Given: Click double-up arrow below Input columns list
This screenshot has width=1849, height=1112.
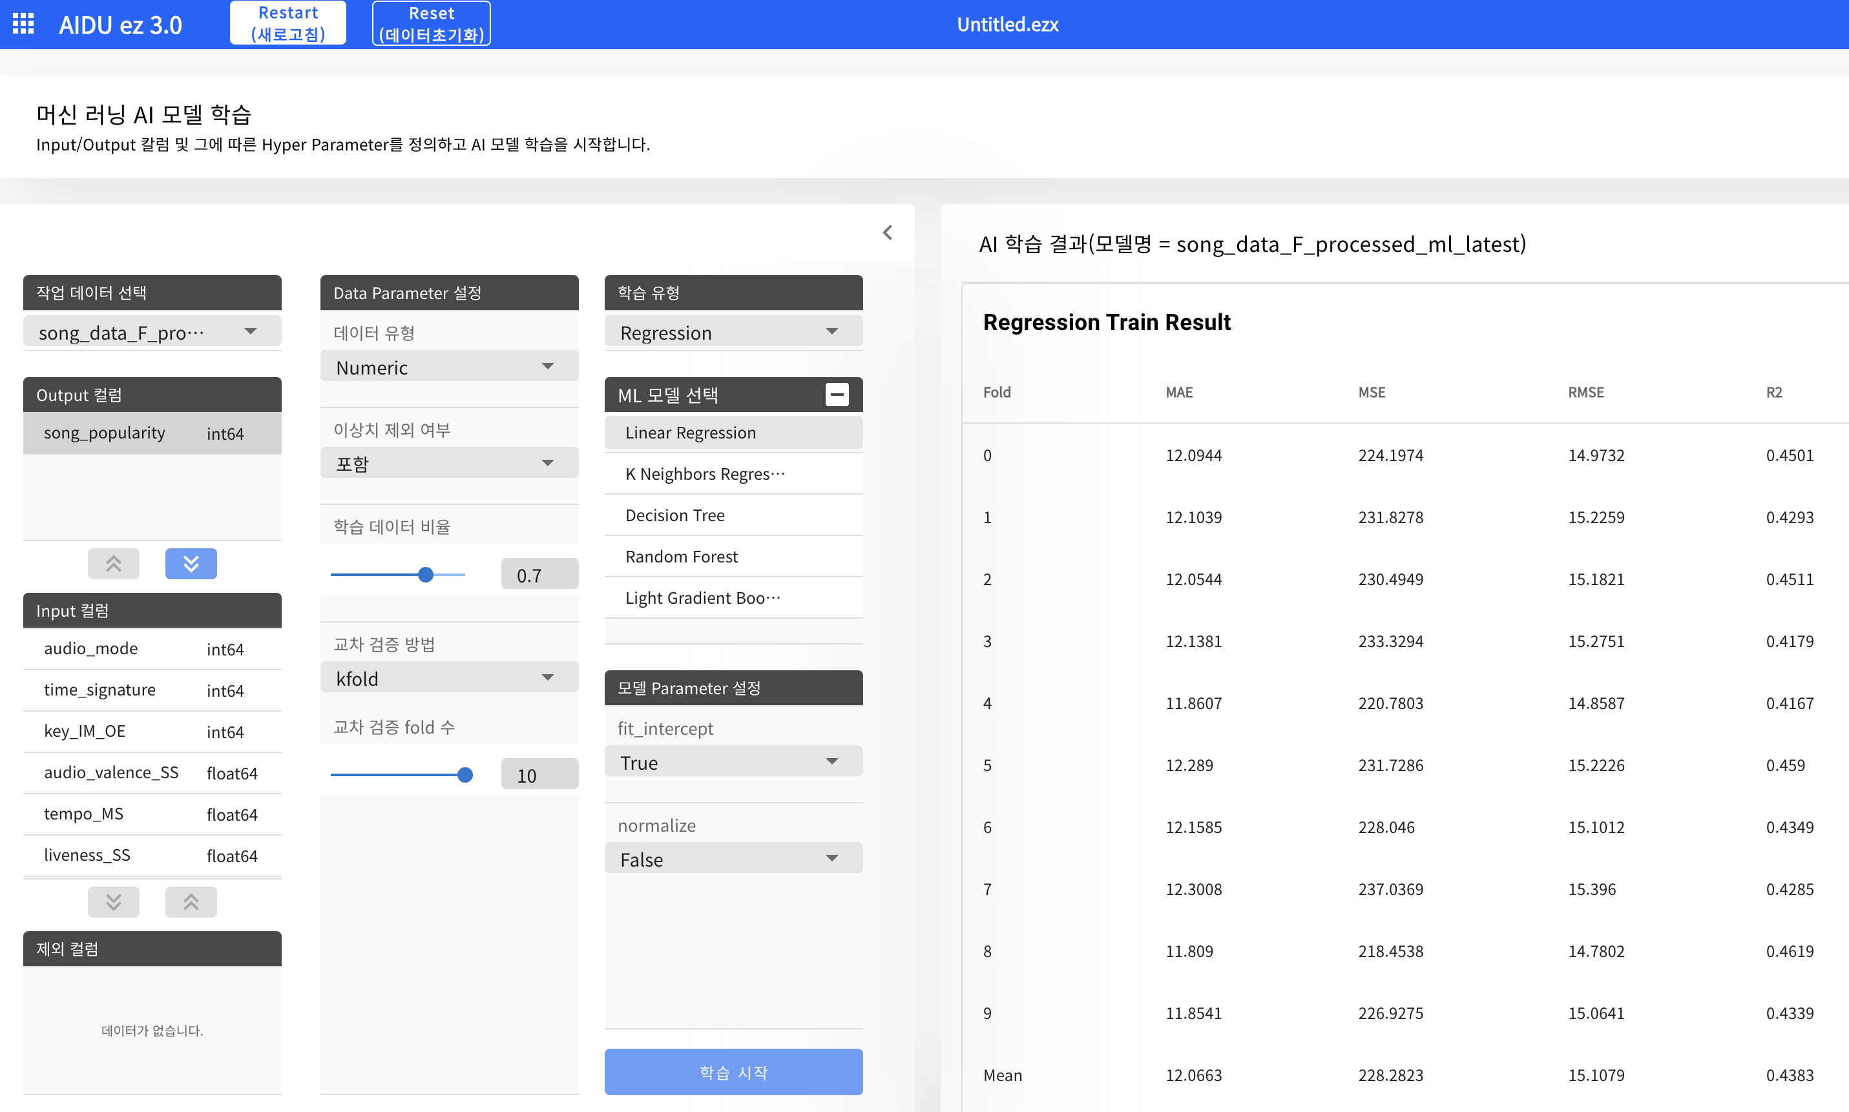Looking at the screenshot, I should pyautogui.click(x=191, y=901).
